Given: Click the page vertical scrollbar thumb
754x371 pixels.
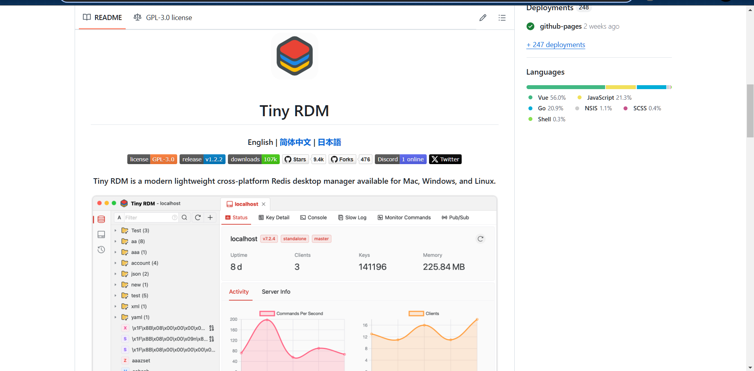Looking at the screenshot, I should 750,111.
